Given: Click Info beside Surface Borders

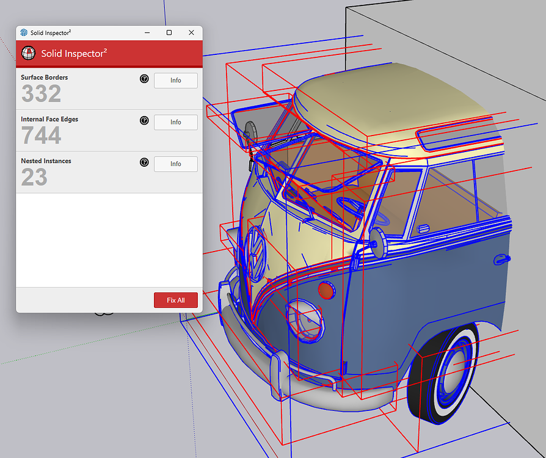Looking at the screenshot, I should (175, 80).
